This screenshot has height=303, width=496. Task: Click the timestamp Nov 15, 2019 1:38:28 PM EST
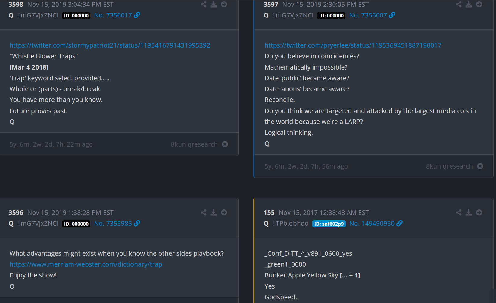tap(70, 212)
